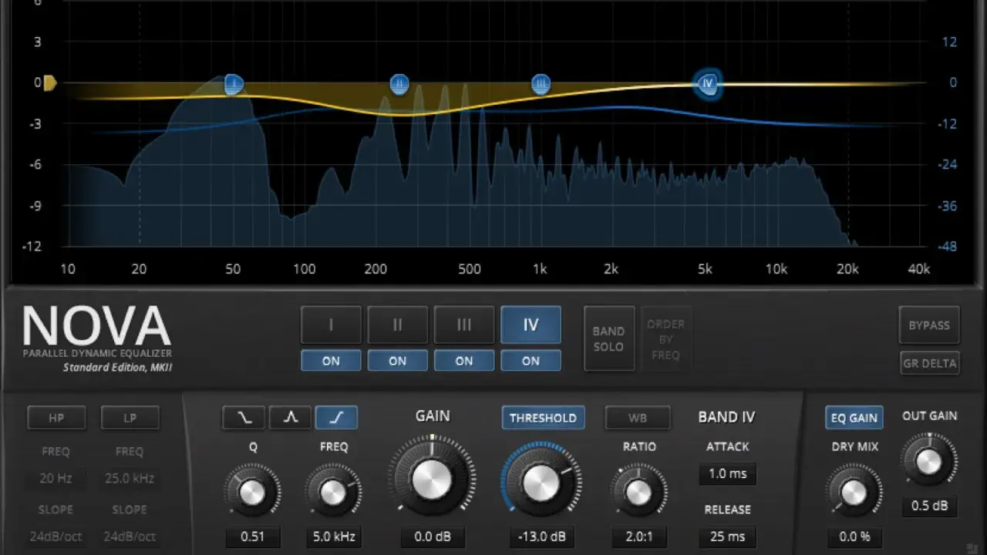The image size is (987, 555).
Task: Click the Threshold knob
Action: pyautogui.click(x=542, y=482)
